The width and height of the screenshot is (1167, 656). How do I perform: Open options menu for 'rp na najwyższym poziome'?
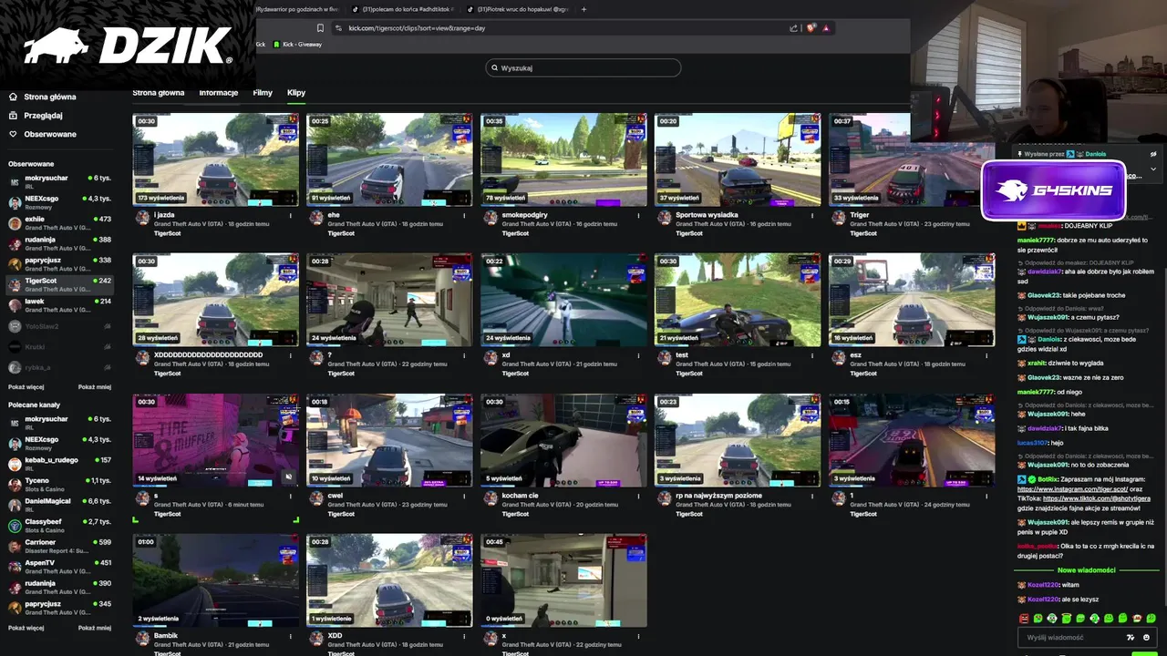pyautogui.click(x=812, y=497)
